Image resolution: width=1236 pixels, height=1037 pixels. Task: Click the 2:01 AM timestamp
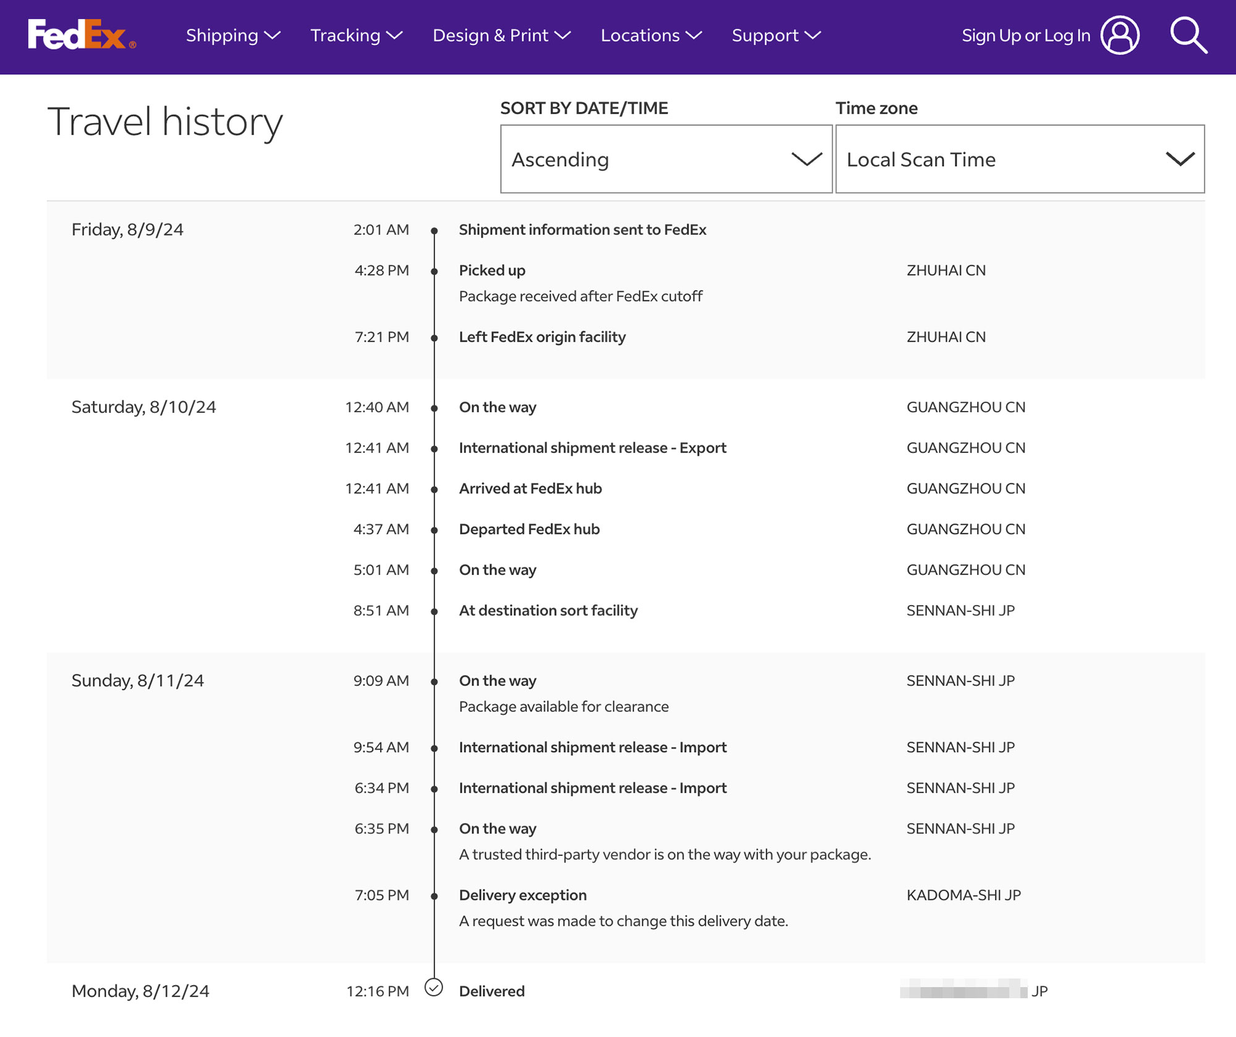pos(381,229)
